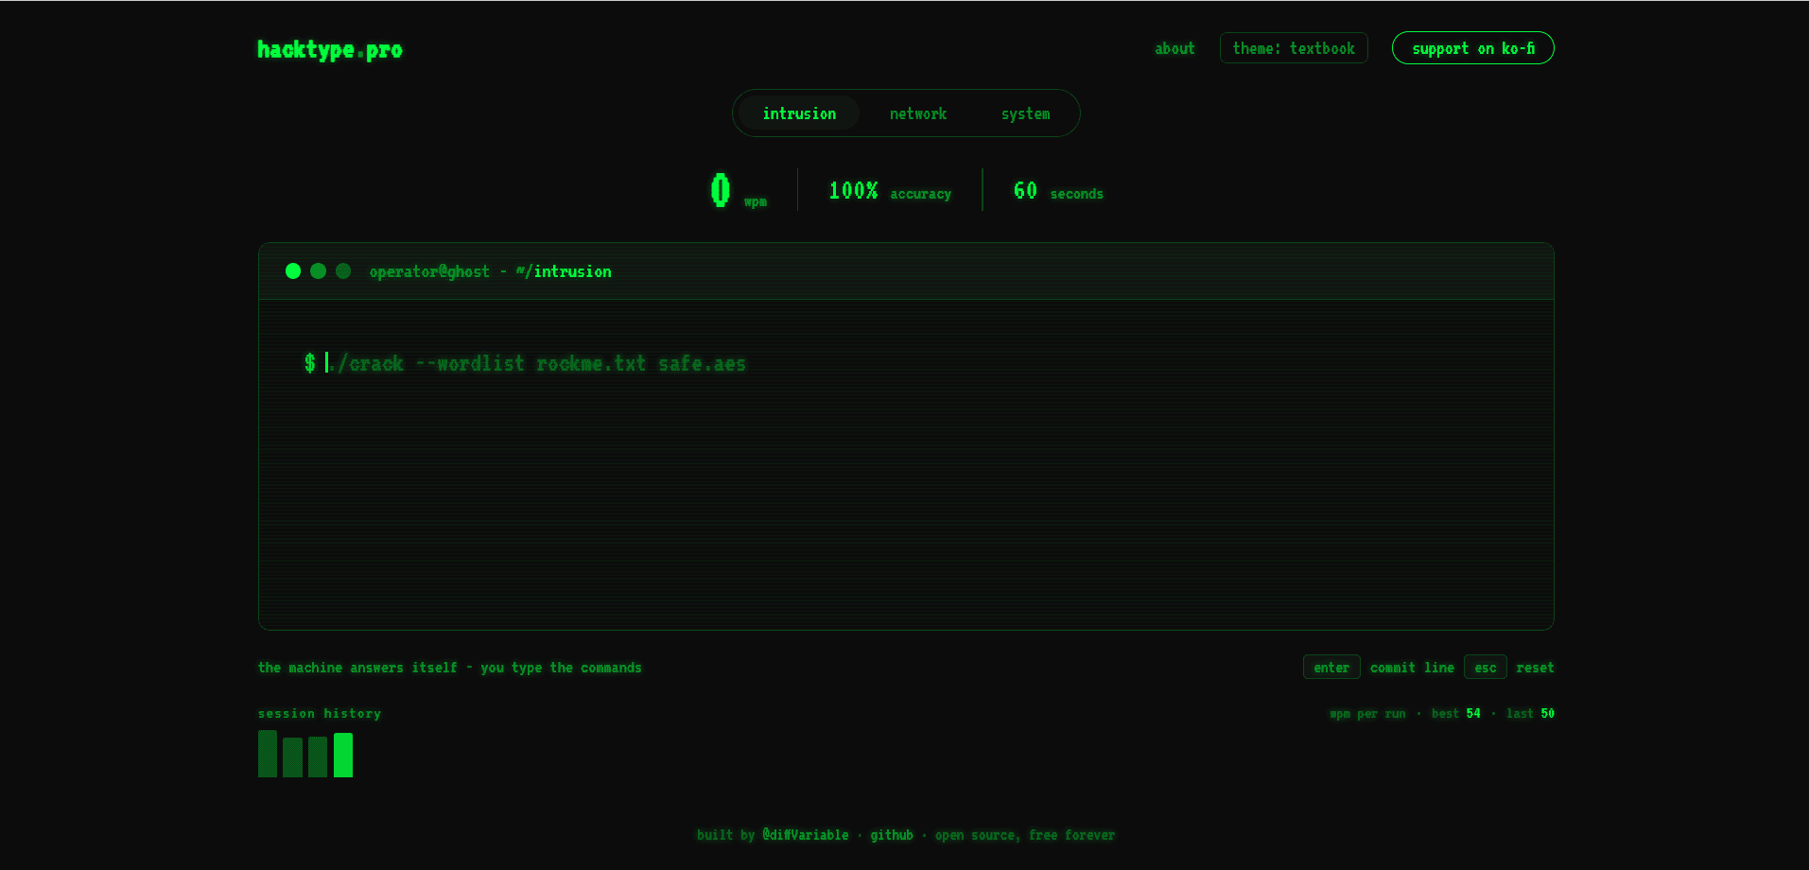This screenshot has height=870, width=1809.
Task: Click the open source, free forever text
Action: (1025, 835)
